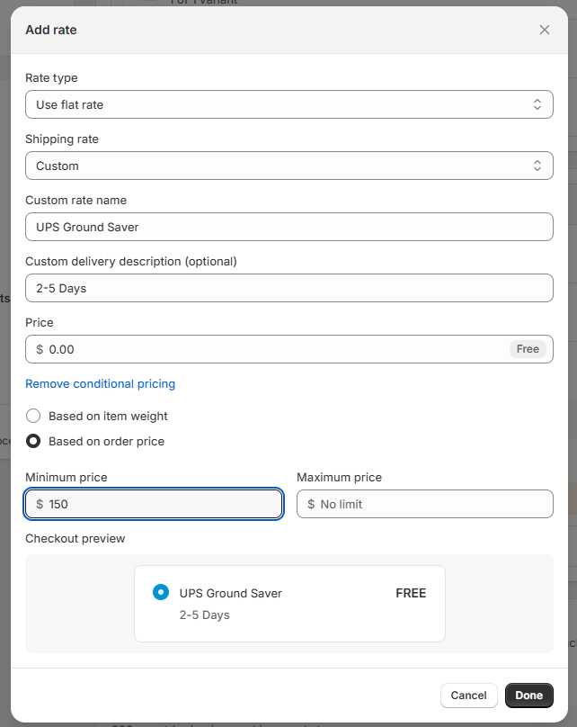The image size is (577, 727).
Task: Click Remove conditional pricing link
Action: pos(100,383)
